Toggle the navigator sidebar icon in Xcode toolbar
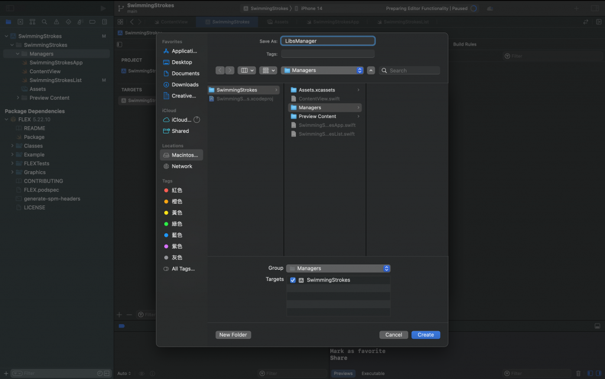This screenshot has height=379, width=605. [x=10, y=8]
